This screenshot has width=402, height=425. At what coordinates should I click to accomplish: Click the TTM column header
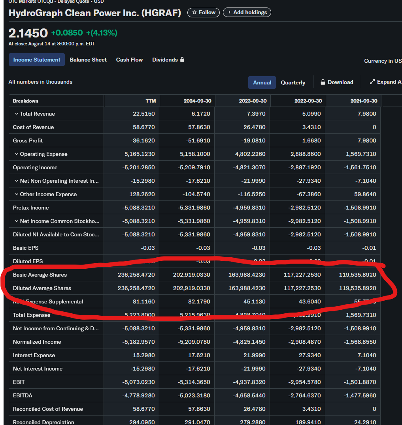pos(151,101)
